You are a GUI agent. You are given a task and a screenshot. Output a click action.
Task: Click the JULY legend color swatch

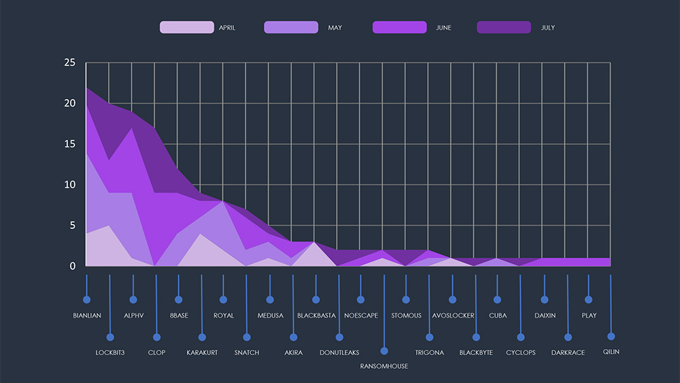504,27
